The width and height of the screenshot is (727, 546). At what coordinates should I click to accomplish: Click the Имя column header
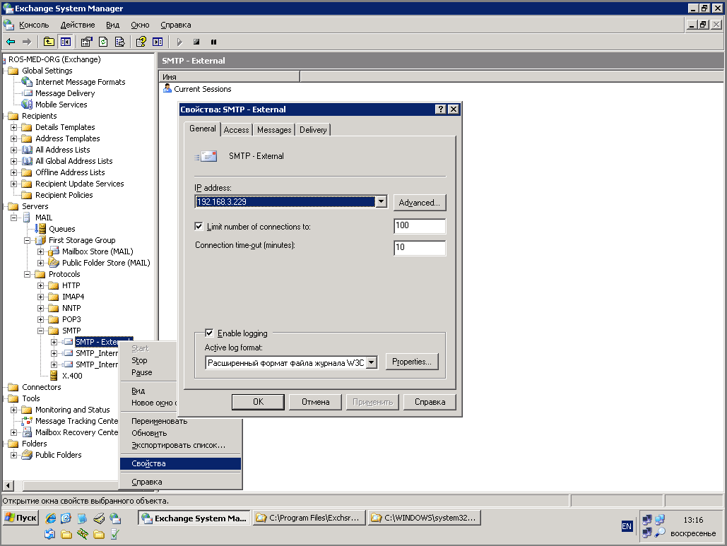point(229,76)
